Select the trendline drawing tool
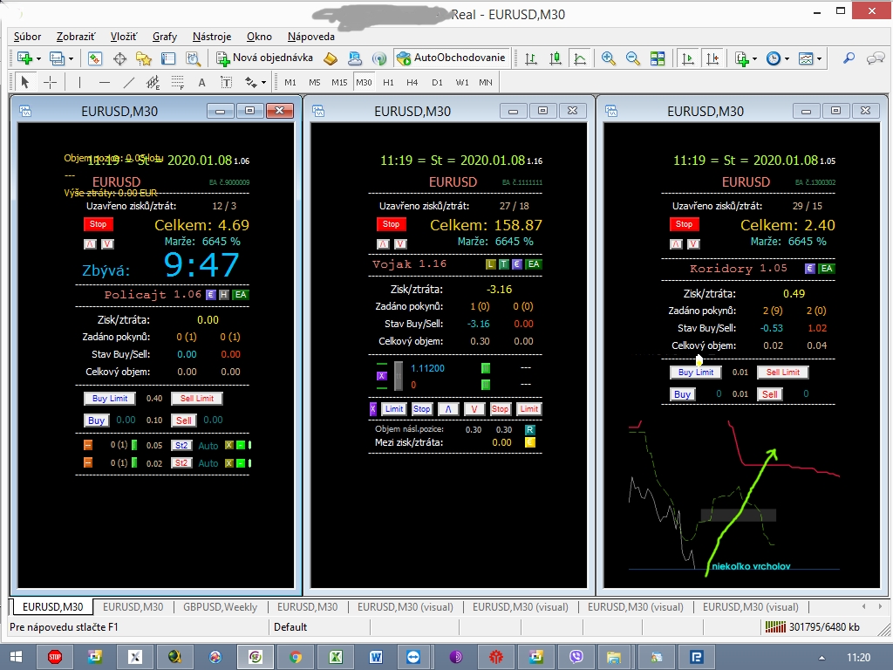893x670 pixels. [129, 83]
